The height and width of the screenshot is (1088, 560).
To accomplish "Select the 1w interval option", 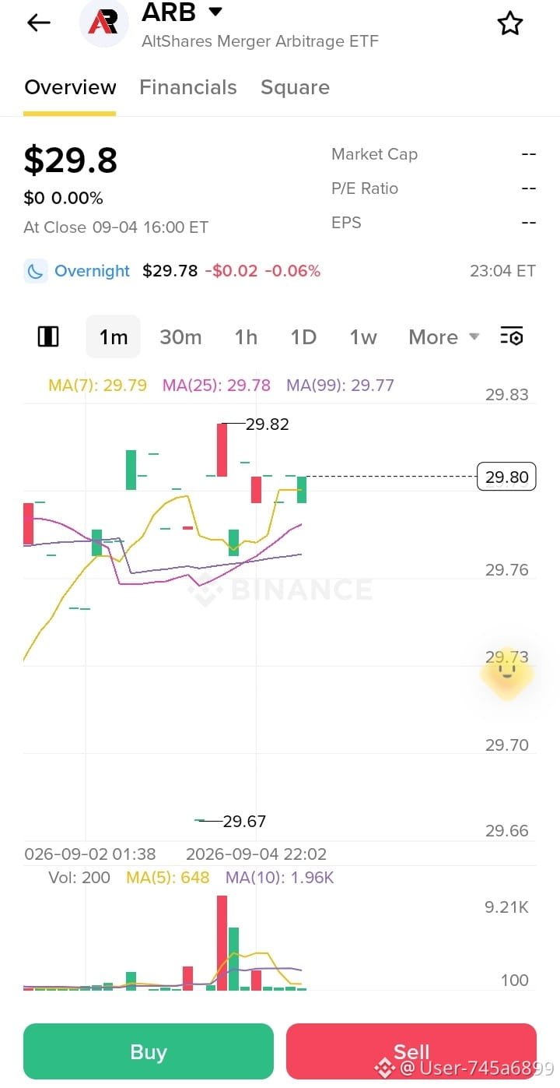I will coord(363,336).
